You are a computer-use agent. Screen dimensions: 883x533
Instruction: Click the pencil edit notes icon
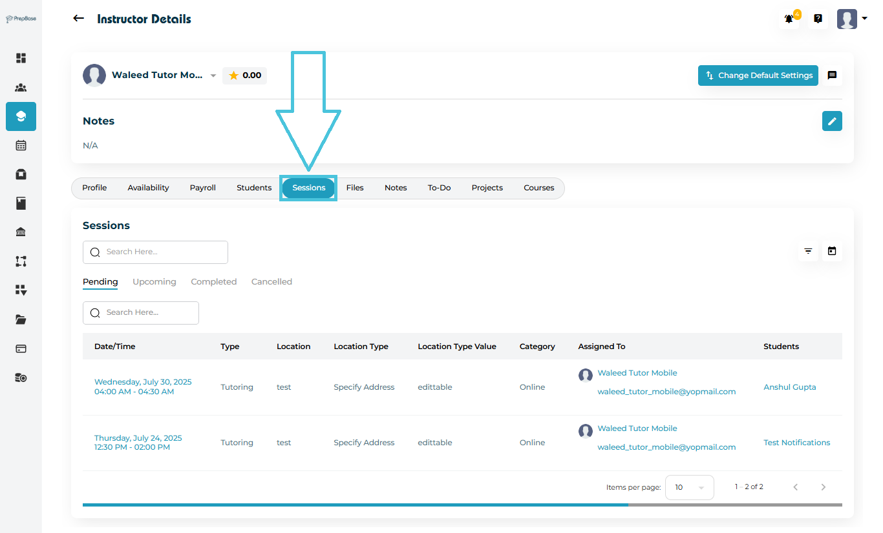[832, 121]
